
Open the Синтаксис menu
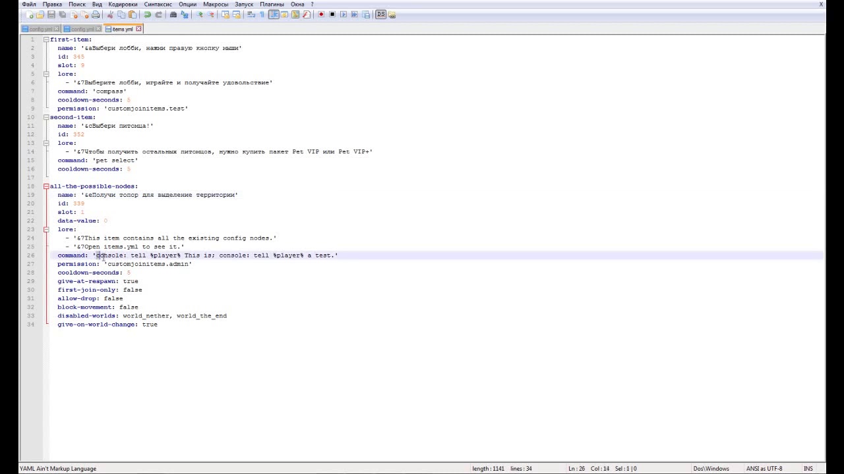(158, 4)
